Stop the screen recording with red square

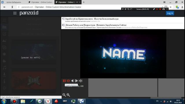click(x=160, y=9)
